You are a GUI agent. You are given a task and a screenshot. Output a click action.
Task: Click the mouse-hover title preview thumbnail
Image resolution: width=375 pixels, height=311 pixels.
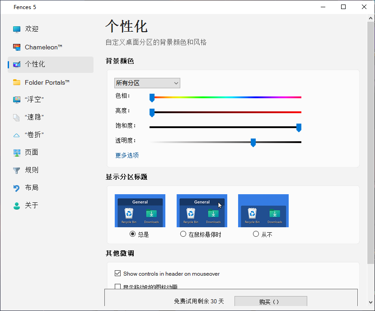(x=202, y=211)
